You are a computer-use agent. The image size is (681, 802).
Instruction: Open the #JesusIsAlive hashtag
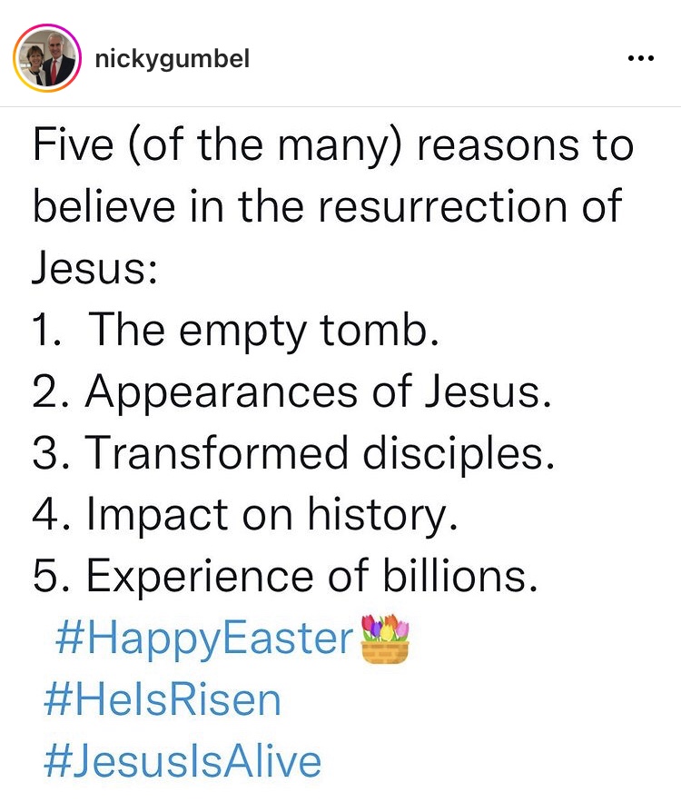tap(183, 760)
